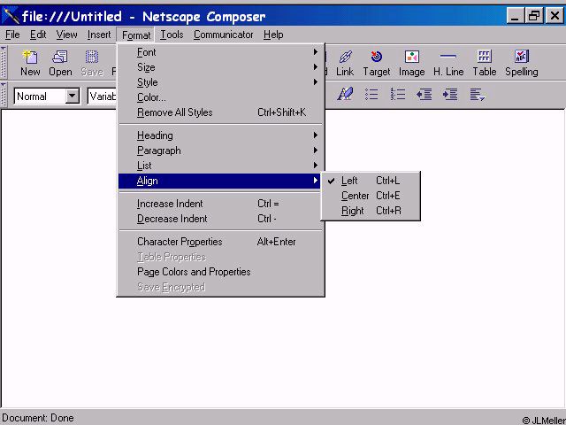The image size is (566, 425).
Task: Insert an Image from the toolbar
Action: click(411, 63)
